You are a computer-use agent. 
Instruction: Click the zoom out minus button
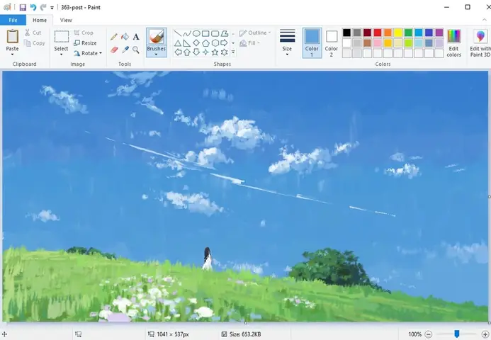click(x=429, y=334)
